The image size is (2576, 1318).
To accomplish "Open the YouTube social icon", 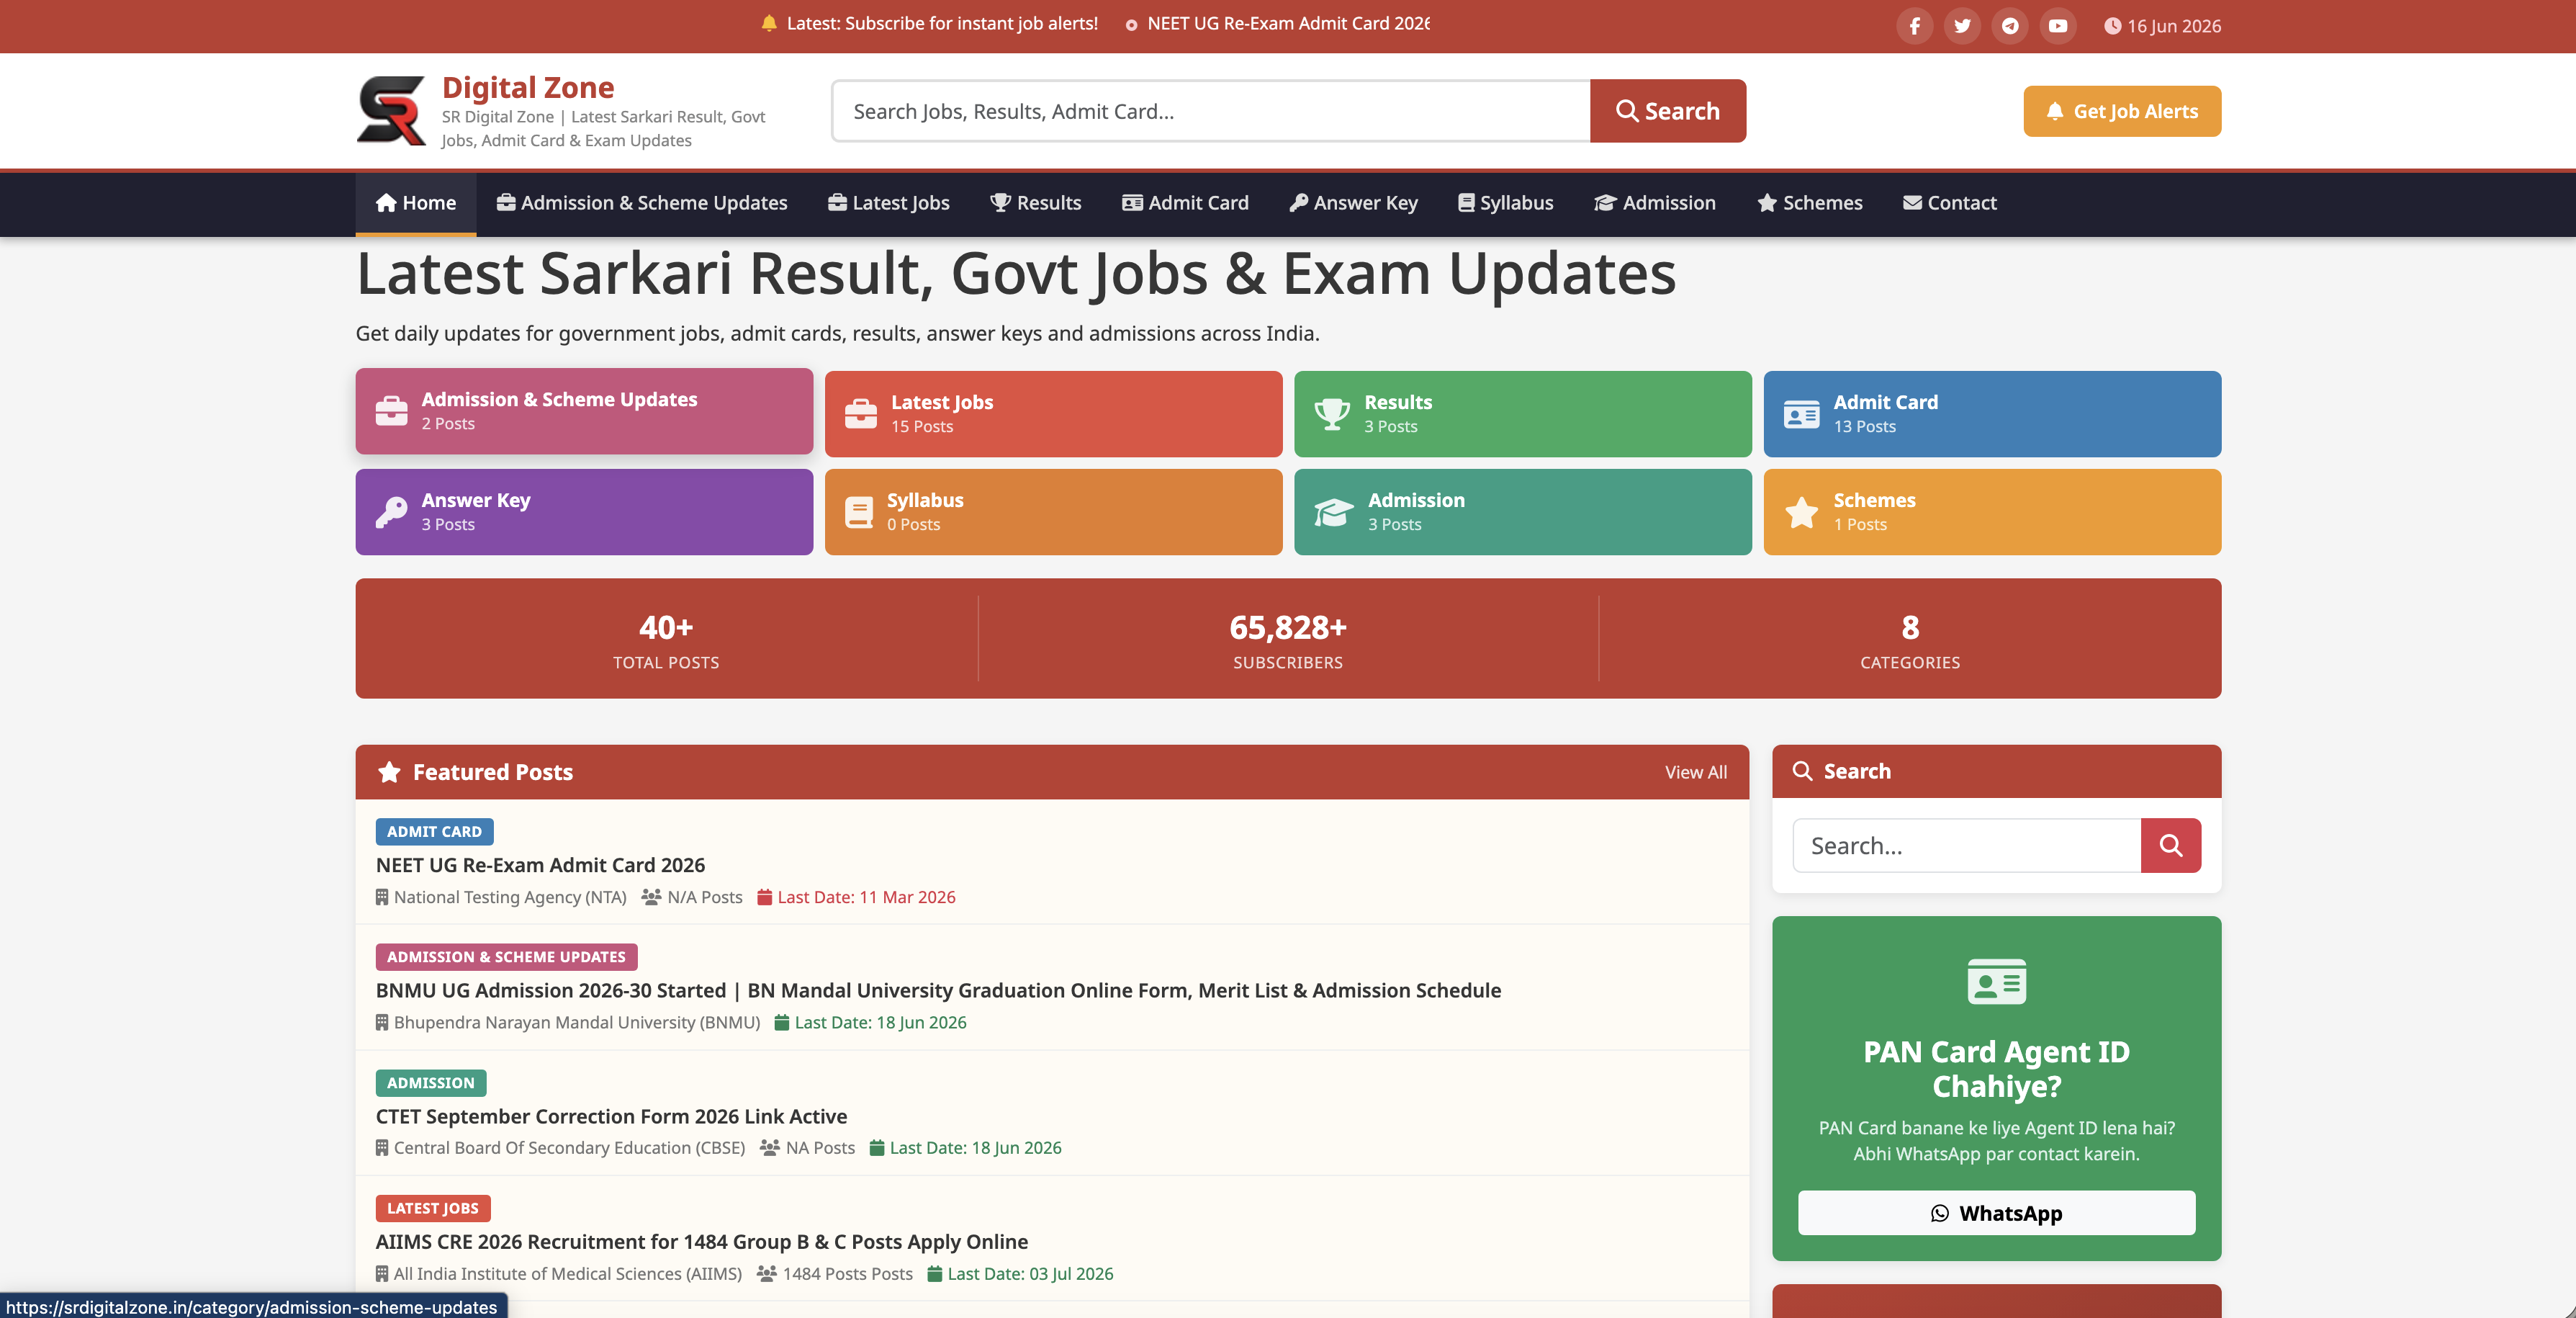I will [2058, 26].
